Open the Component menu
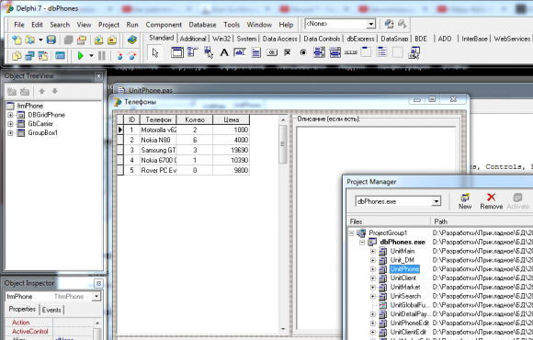 click(x=164, y=25)
